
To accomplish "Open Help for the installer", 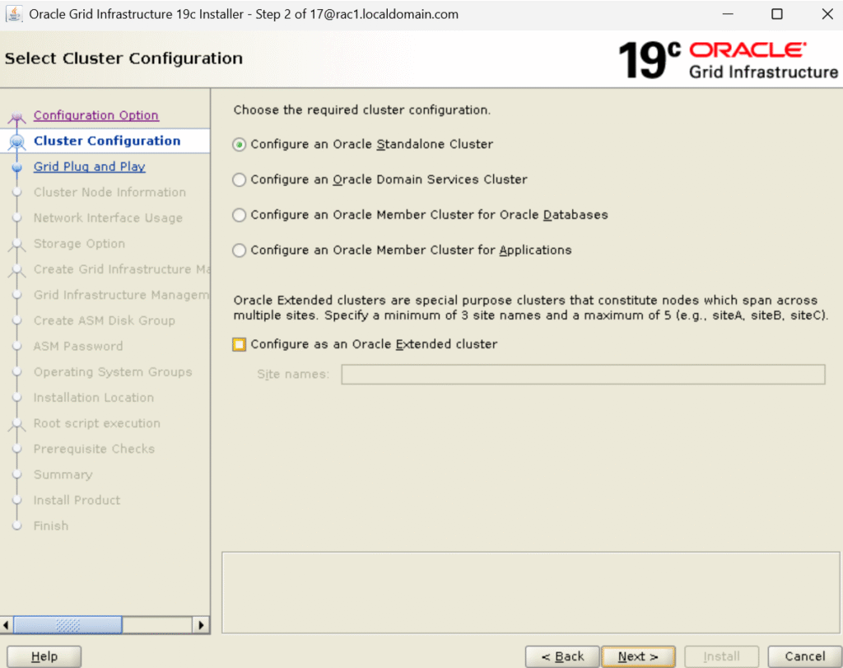I will pos(44,656).
